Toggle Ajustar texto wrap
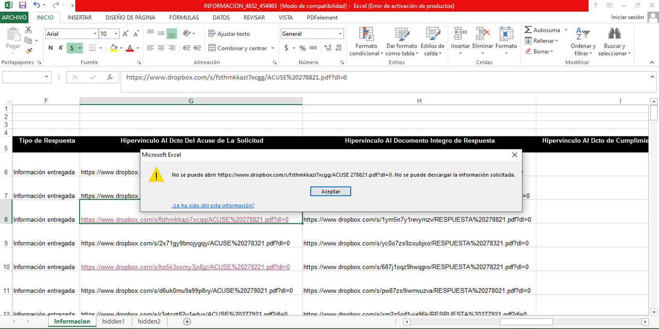 229,34
